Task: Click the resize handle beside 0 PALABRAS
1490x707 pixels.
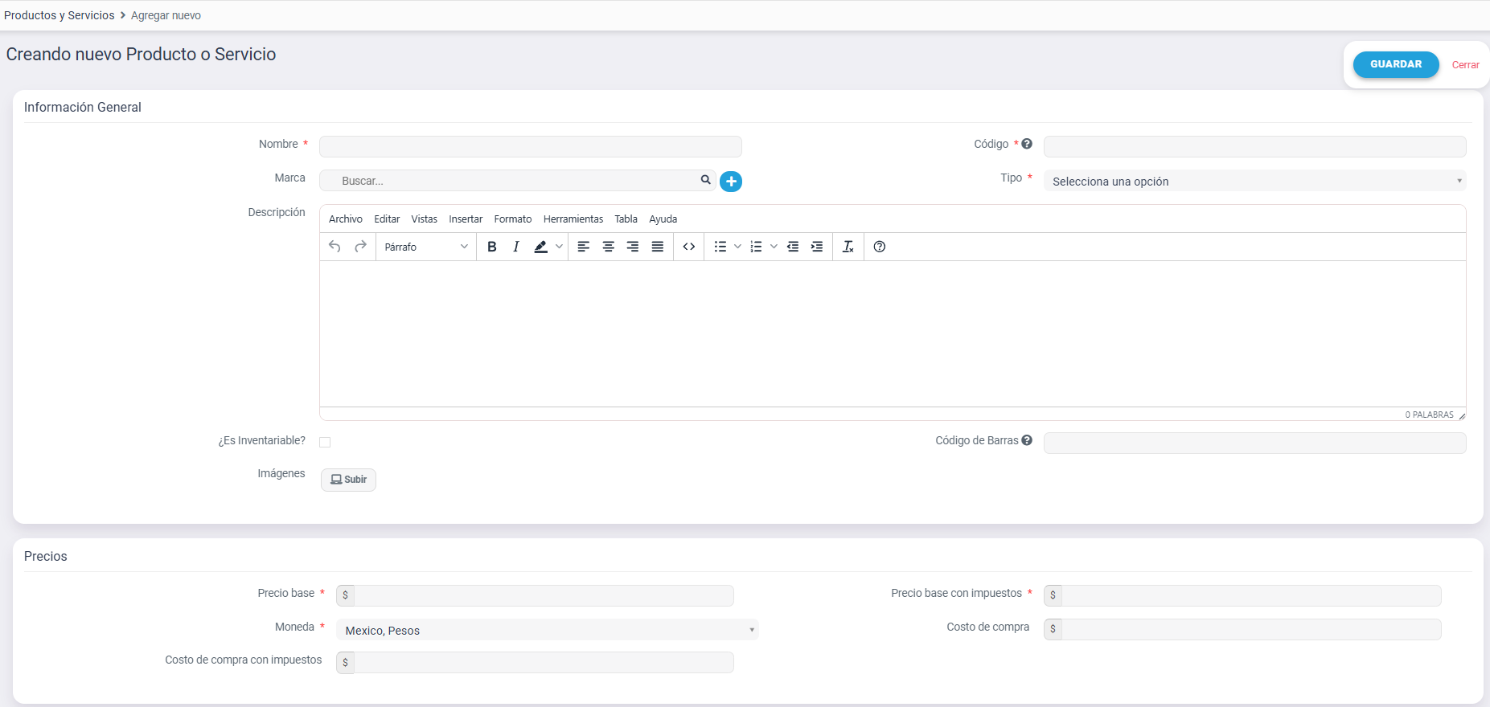Action: tap(1462, 415)
